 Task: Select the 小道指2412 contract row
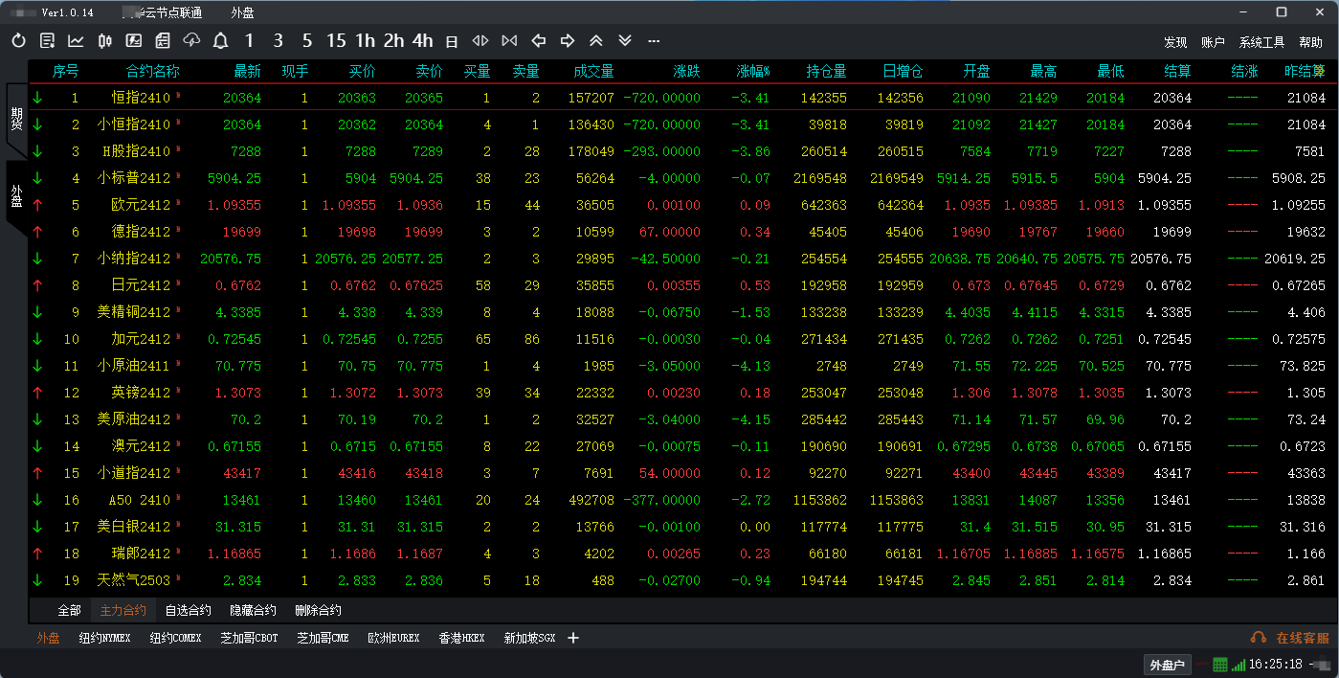click(x=683, y=473)
